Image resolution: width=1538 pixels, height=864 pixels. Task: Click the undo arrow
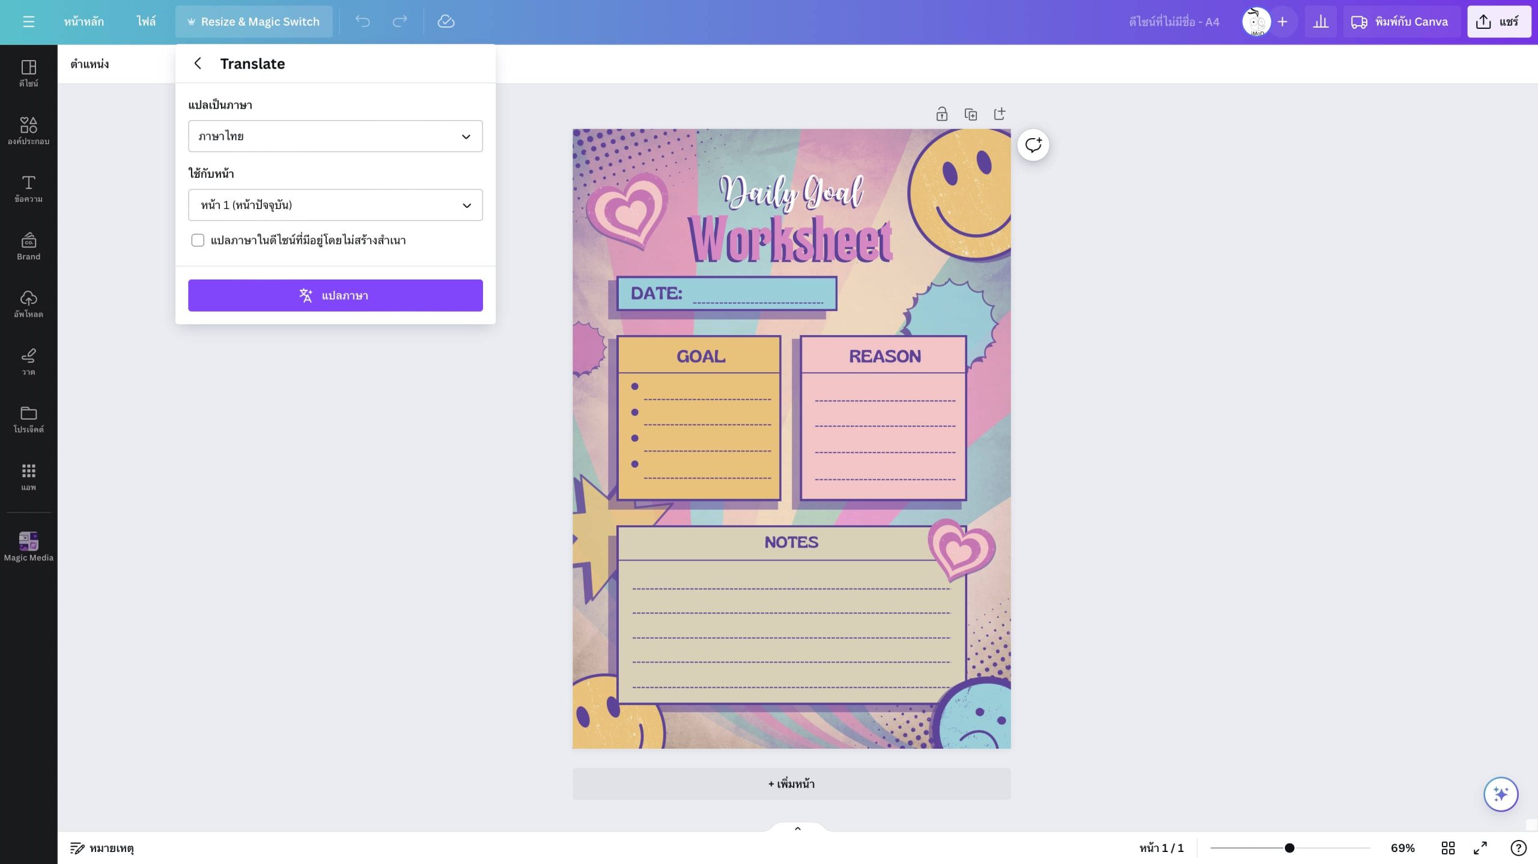(362, 22)
